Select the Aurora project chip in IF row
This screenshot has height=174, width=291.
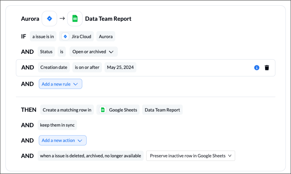point(106,37)
